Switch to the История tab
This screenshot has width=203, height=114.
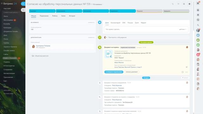72,16
